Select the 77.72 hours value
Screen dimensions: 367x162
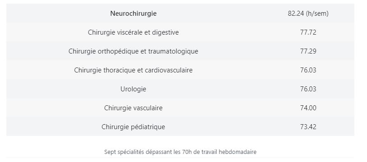tap(308, 32)
